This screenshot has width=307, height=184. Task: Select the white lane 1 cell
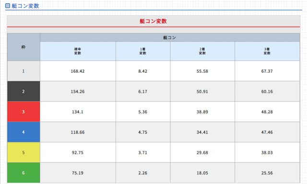(x=24, y=71)
